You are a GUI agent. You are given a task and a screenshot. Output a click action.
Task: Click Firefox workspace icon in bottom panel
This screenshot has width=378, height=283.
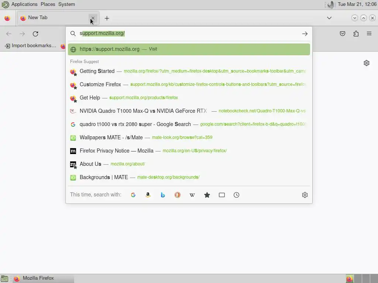tap(350, 279)
